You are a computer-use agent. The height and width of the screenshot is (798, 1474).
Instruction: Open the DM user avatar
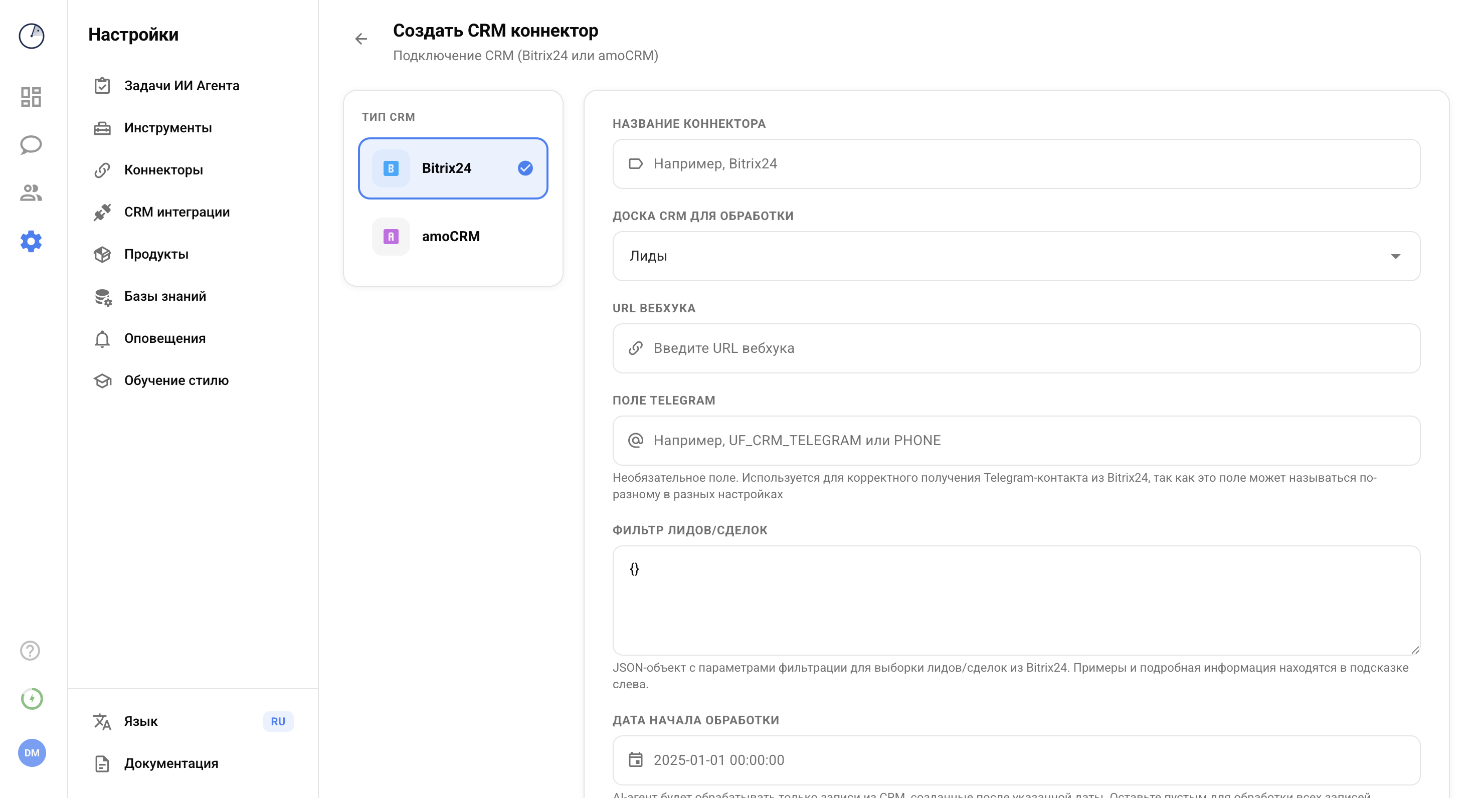(x=32, y=753)
